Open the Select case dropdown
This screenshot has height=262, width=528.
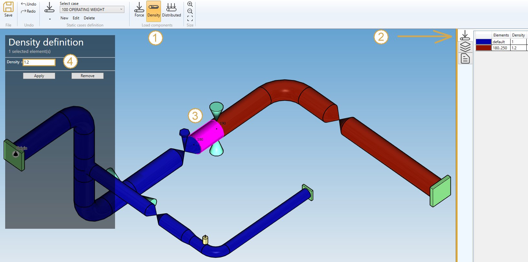[x=92, y=10]
